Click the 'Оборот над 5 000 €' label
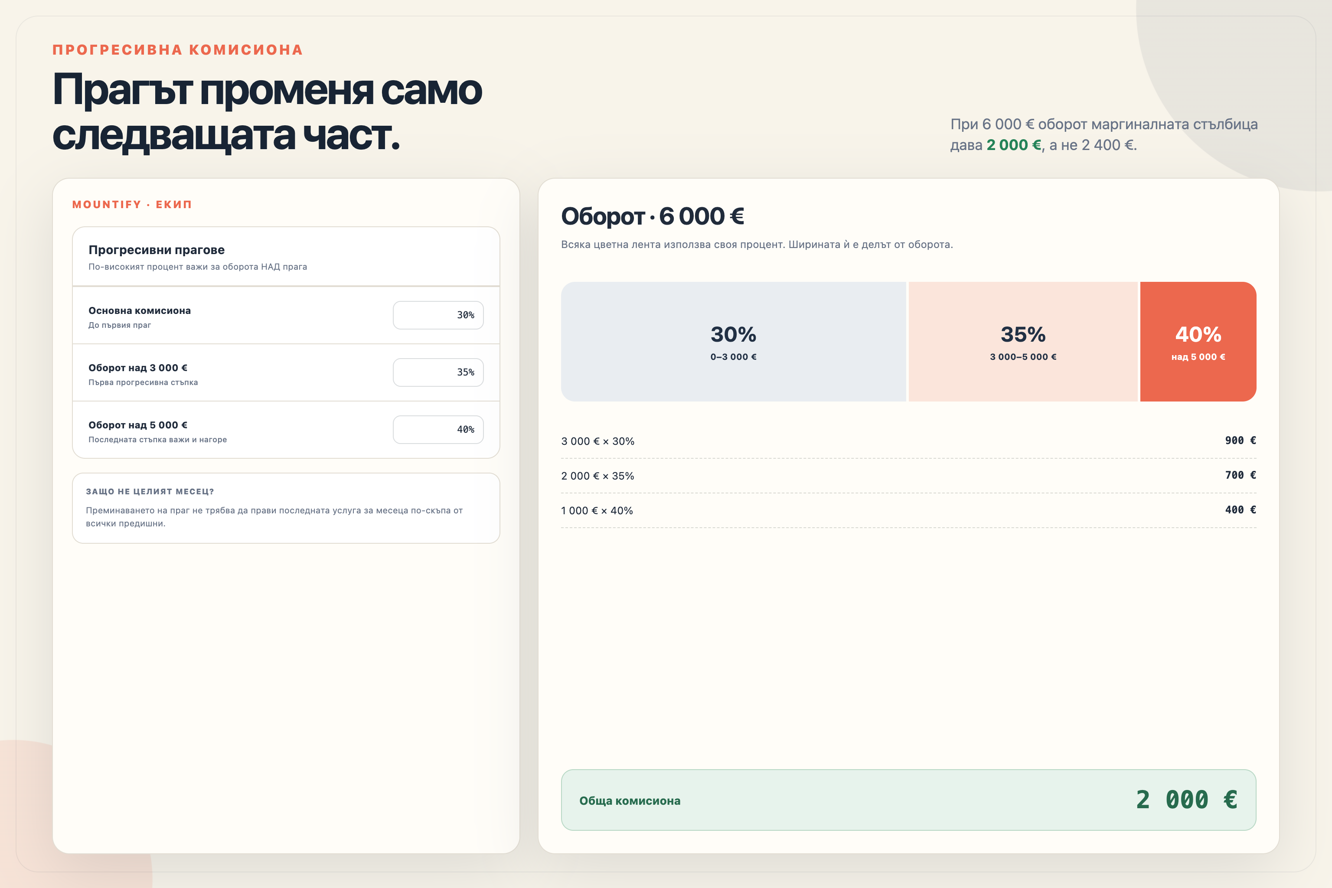Screen dimensions: 1332x888 click(x=137, y=425)
